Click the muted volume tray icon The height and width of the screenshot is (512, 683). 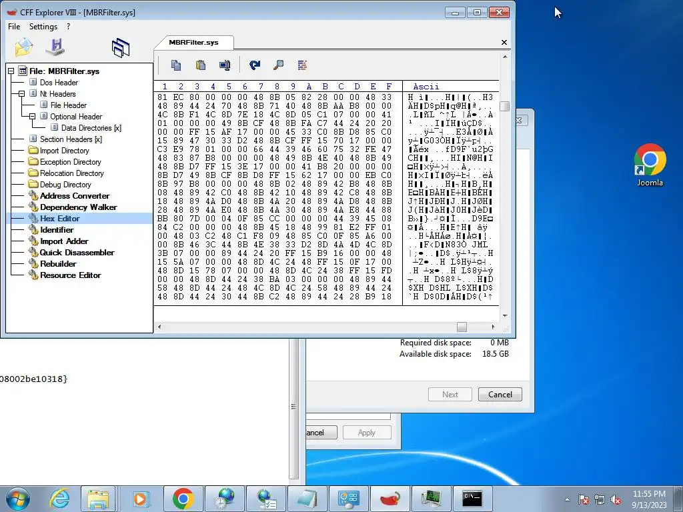pos(616,499)
